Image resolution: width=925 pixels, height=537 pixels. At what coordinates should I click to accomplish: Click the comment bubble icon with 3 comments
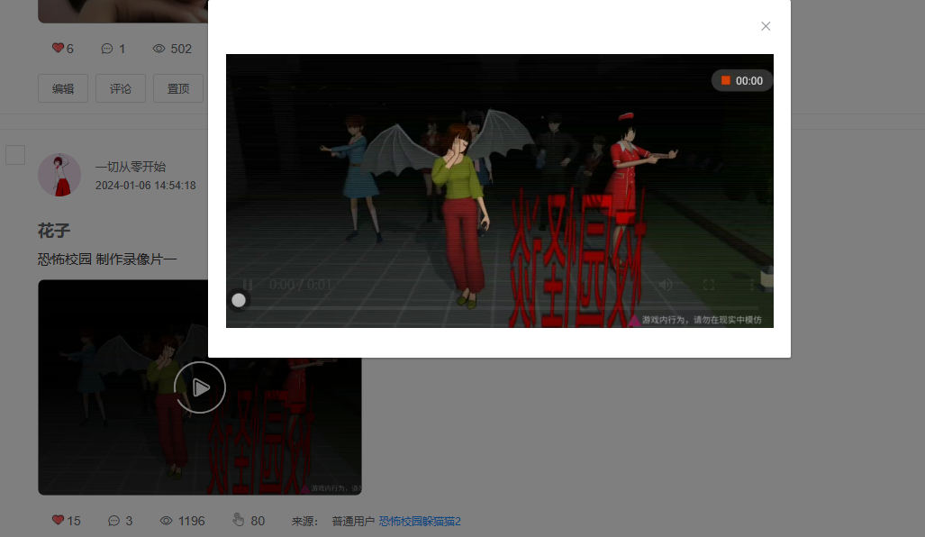point(113,521)
